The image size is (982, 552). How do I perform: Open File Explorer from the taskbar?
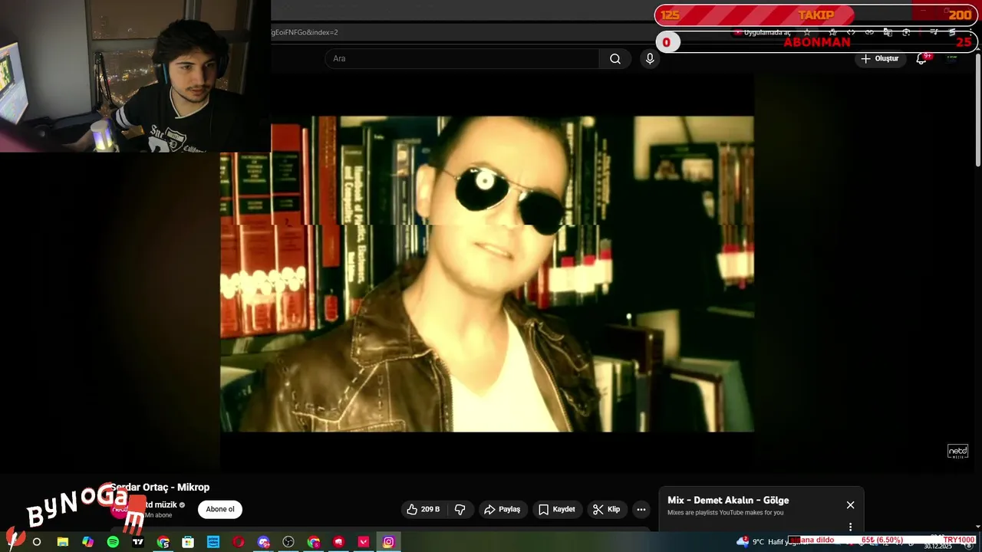63,542
